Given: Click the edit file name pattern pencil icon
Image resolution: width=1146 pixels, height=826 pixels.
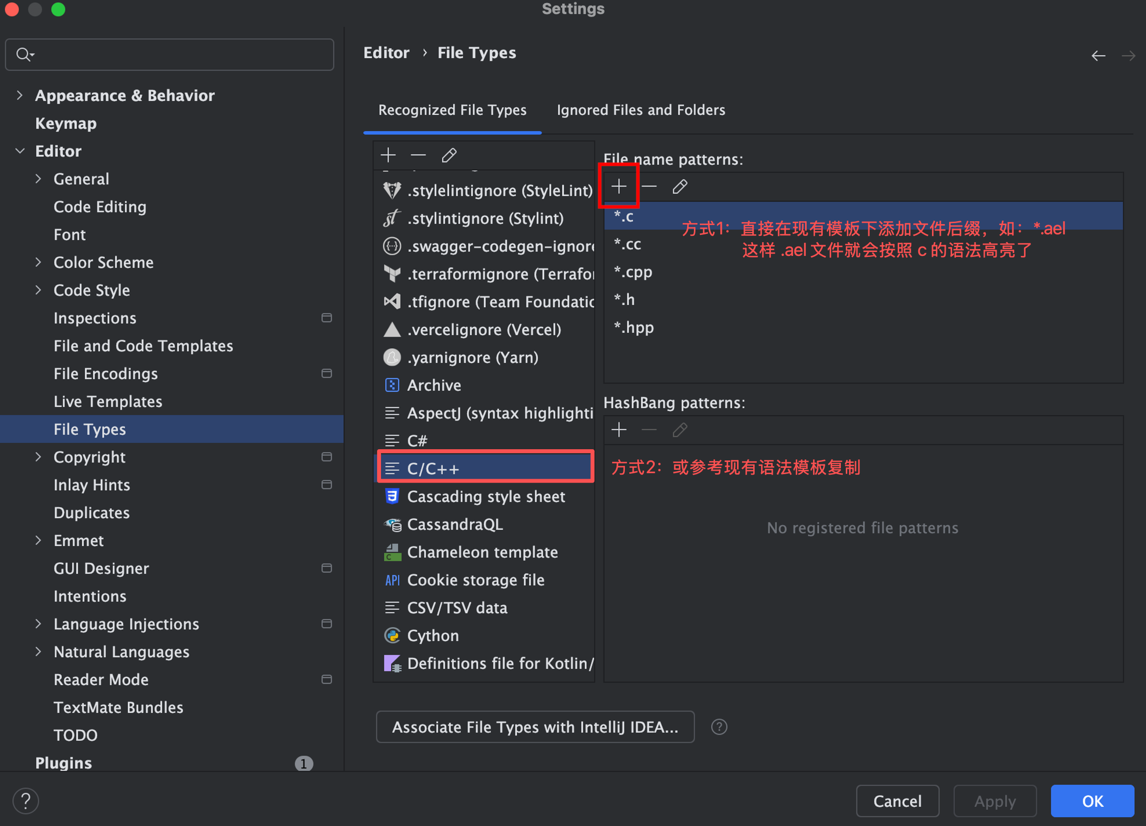Looking at the screenshot, I should [680, 187].
